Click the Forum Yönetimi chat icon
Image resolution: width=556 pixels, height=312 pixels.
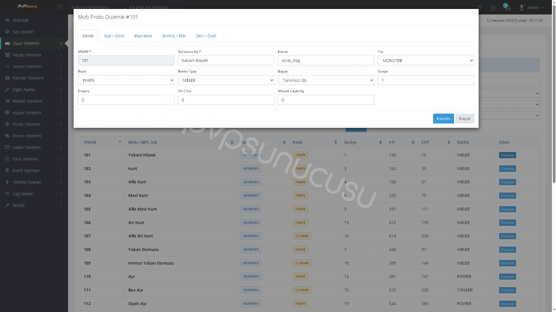tap(7, 136)
